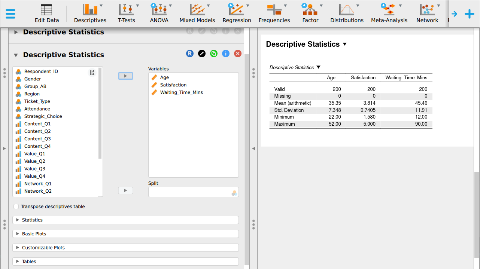Viewport: 480px width, 269px height.
Task: Open the ANOVA module menu
Action: click(159, 13)
